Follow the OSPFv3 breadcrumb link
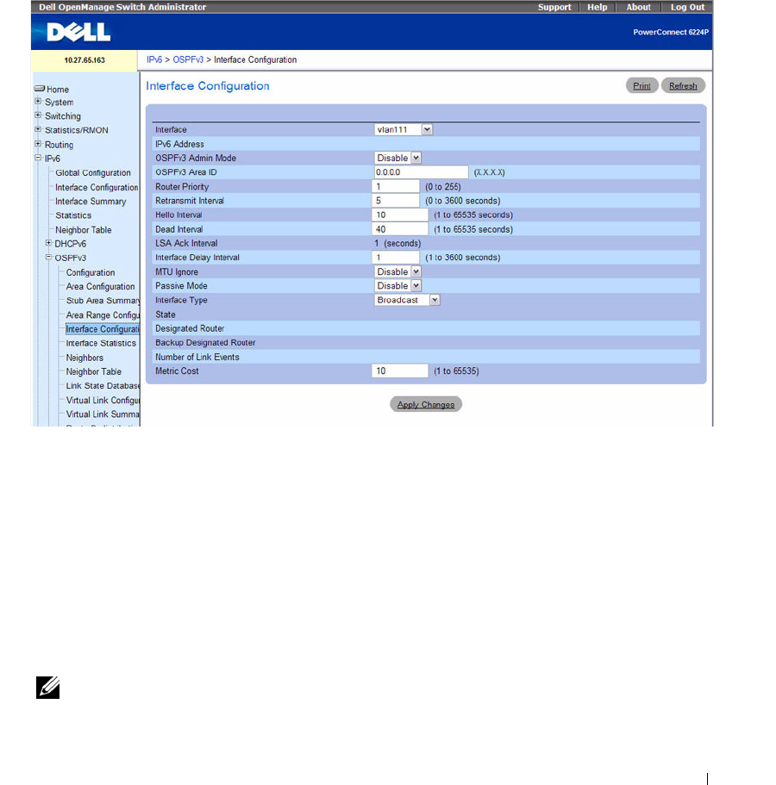Screen dimensions: 776x785 (188, 59)
